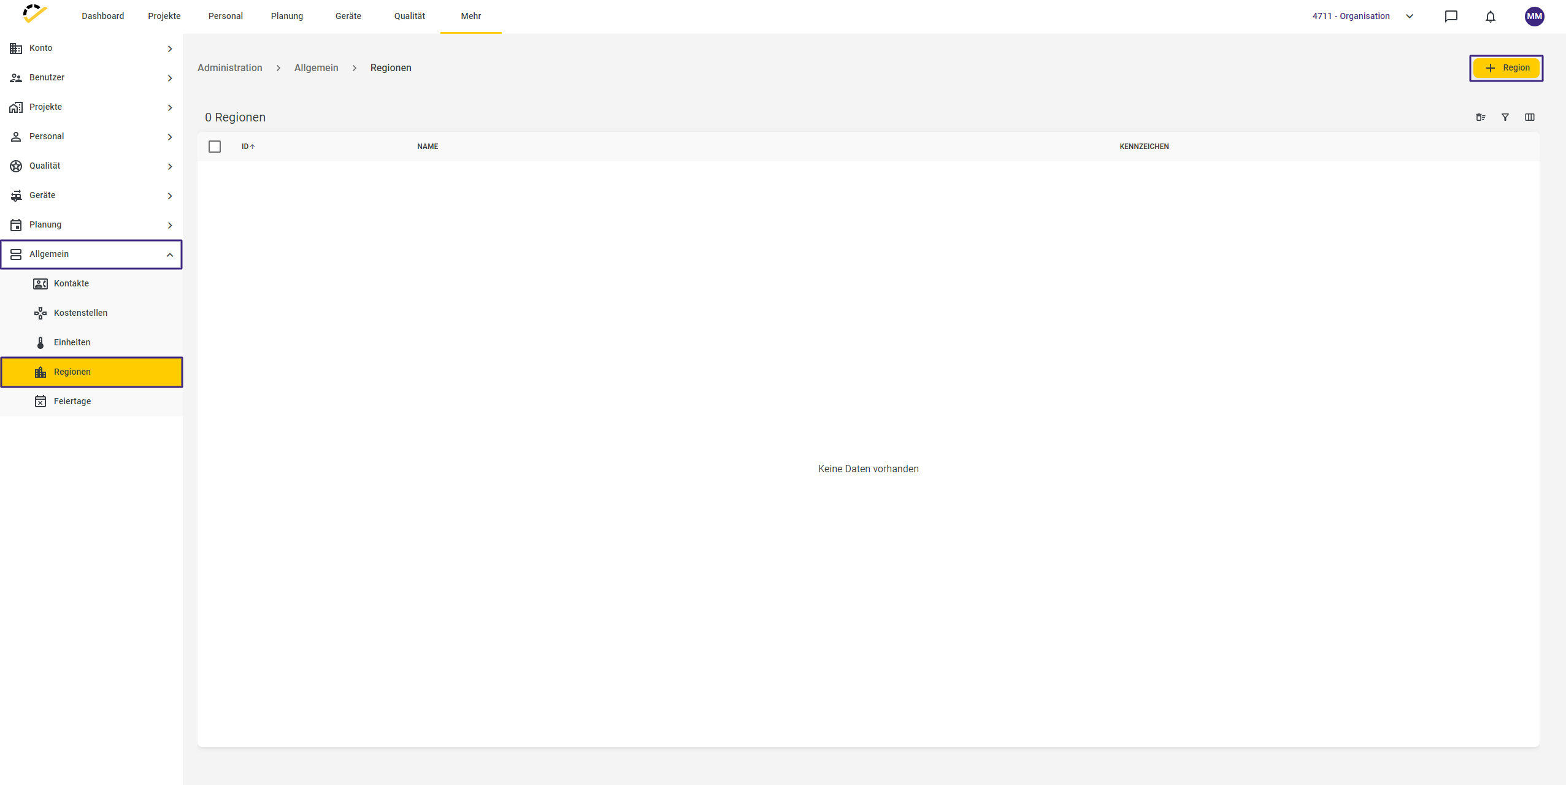Go to Administration breadcrumb
Screen dimensions: 1566x785
(230, 67)
